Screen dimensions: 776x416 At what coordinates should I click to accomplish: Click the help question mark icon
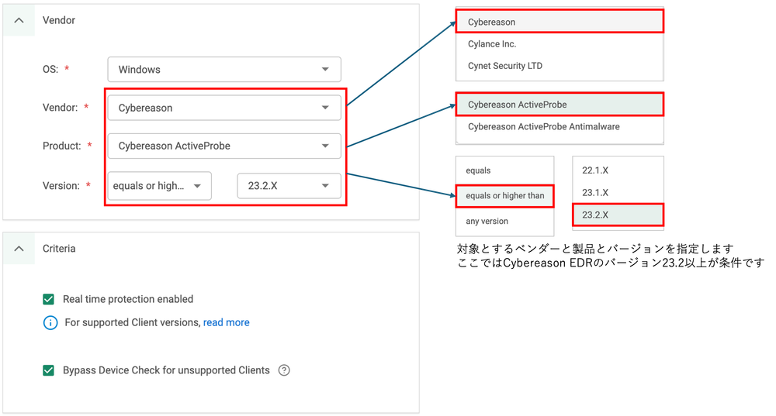284,370
